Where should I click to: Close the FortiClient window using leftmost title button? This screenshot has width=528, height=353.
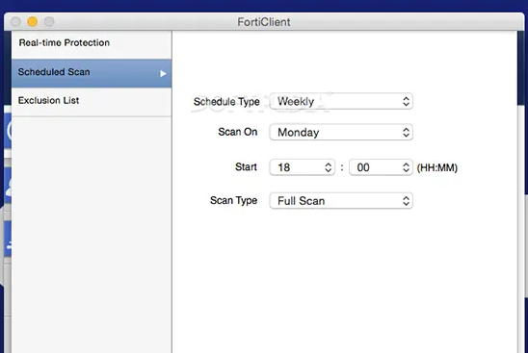coord(15,21)
